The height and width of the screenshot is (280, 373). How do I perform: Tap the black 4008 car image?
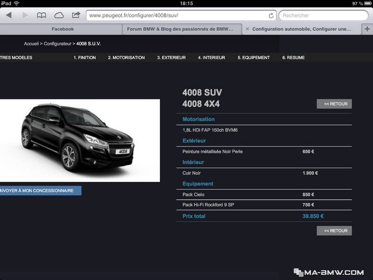[80, 140]
